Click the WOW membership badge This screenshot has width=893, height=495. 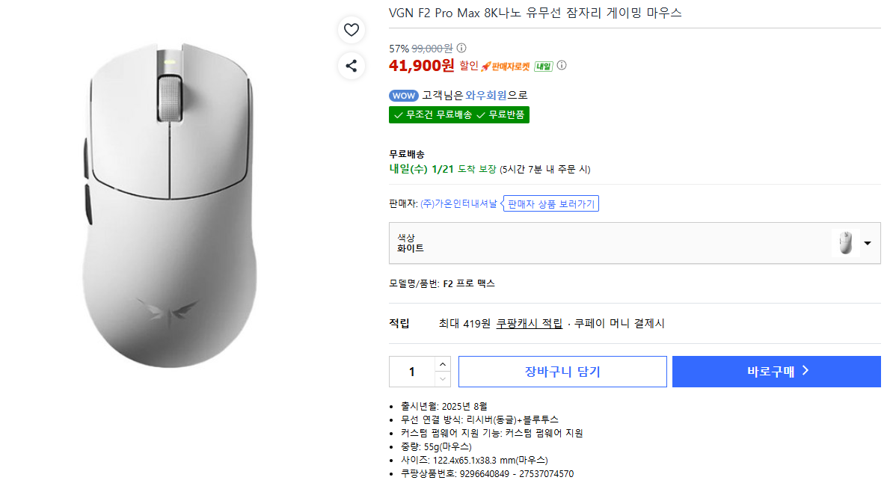click(x=403, y=96)
